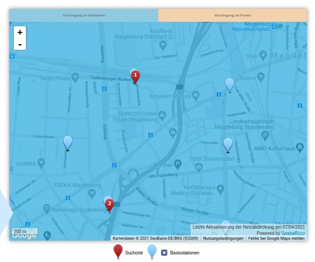Open Radiologie Sudenburg pin icon
315x262 pixels.
click(46, 209)
